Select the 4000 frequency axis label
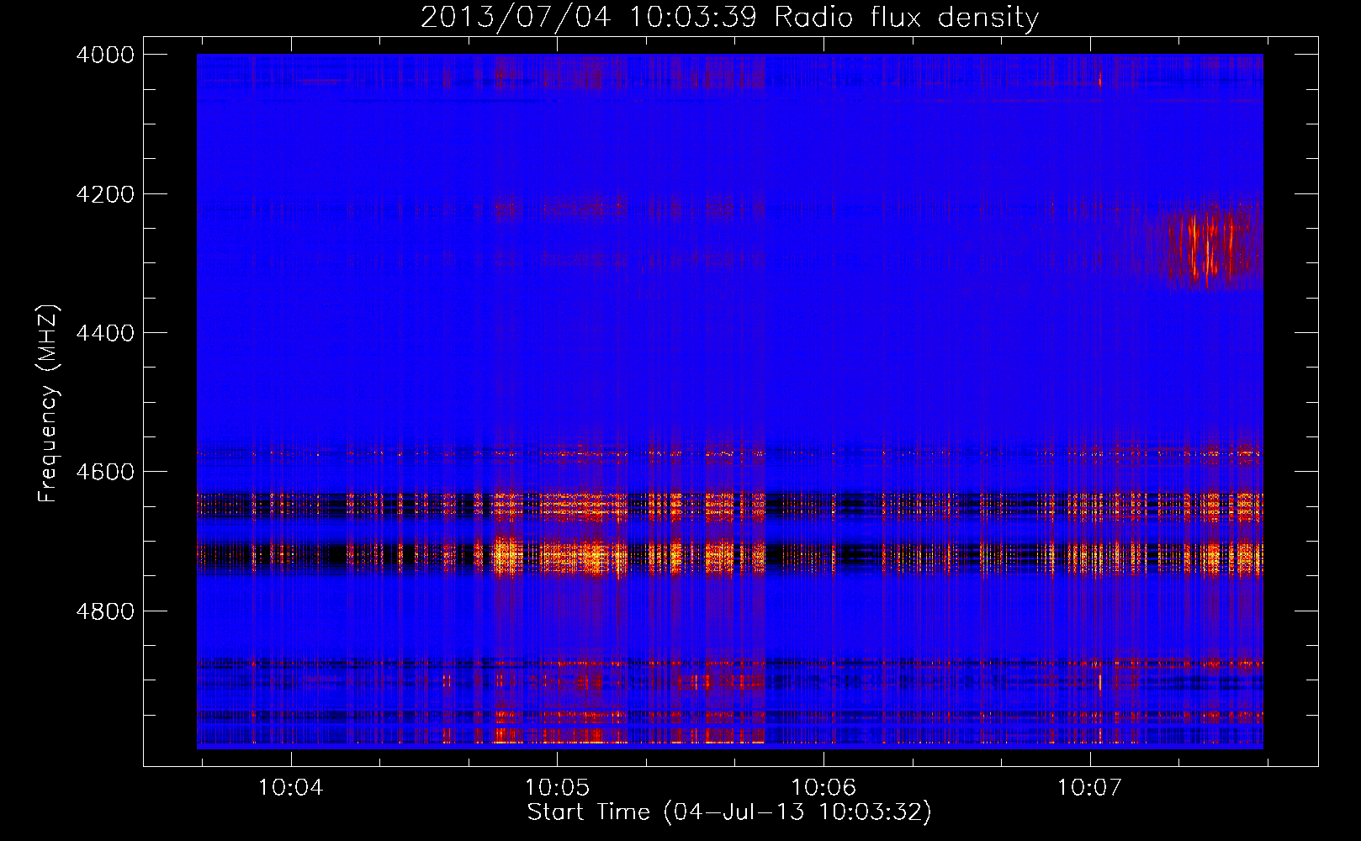This screenshot has height=841, width=1361. pyautogui.click(x=104, y=56)
